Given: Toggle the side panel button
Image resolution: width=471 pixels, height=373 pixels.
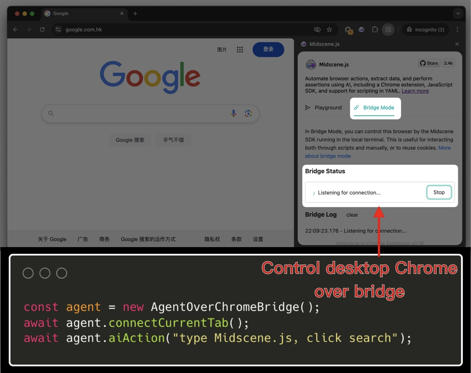Looking at the screenshot, I should click(x=388, y=29).
